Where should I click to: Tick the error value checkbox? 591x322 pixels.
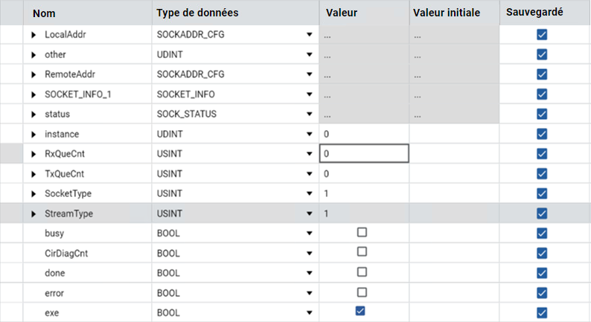coord(362,292)
